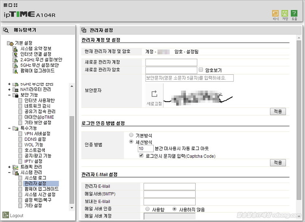This screenshot has height=222, width=305.
Task: Expand the NAT/라우터 관리 tree node
Action: 9,89
